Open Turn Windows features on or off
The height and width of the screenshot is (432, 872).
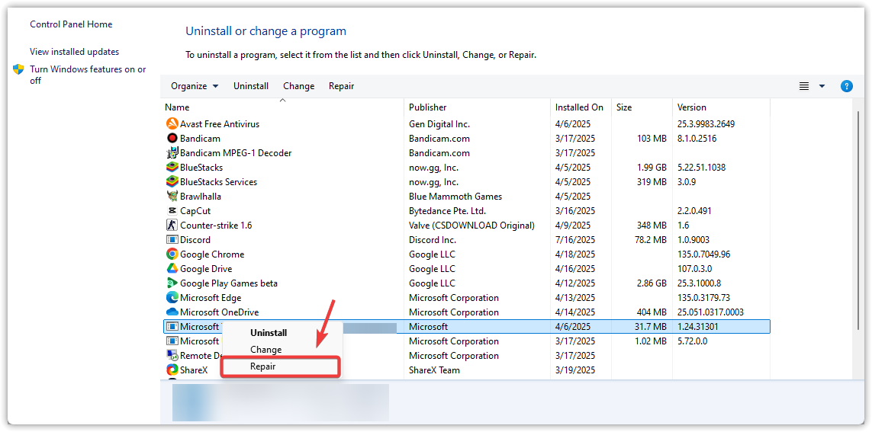tap(88, 75)
